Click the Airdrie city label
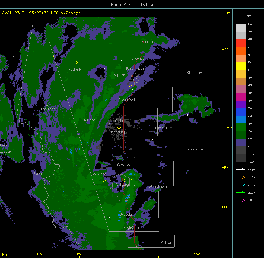This screenshot has height=258, width=264. point(124,165)
